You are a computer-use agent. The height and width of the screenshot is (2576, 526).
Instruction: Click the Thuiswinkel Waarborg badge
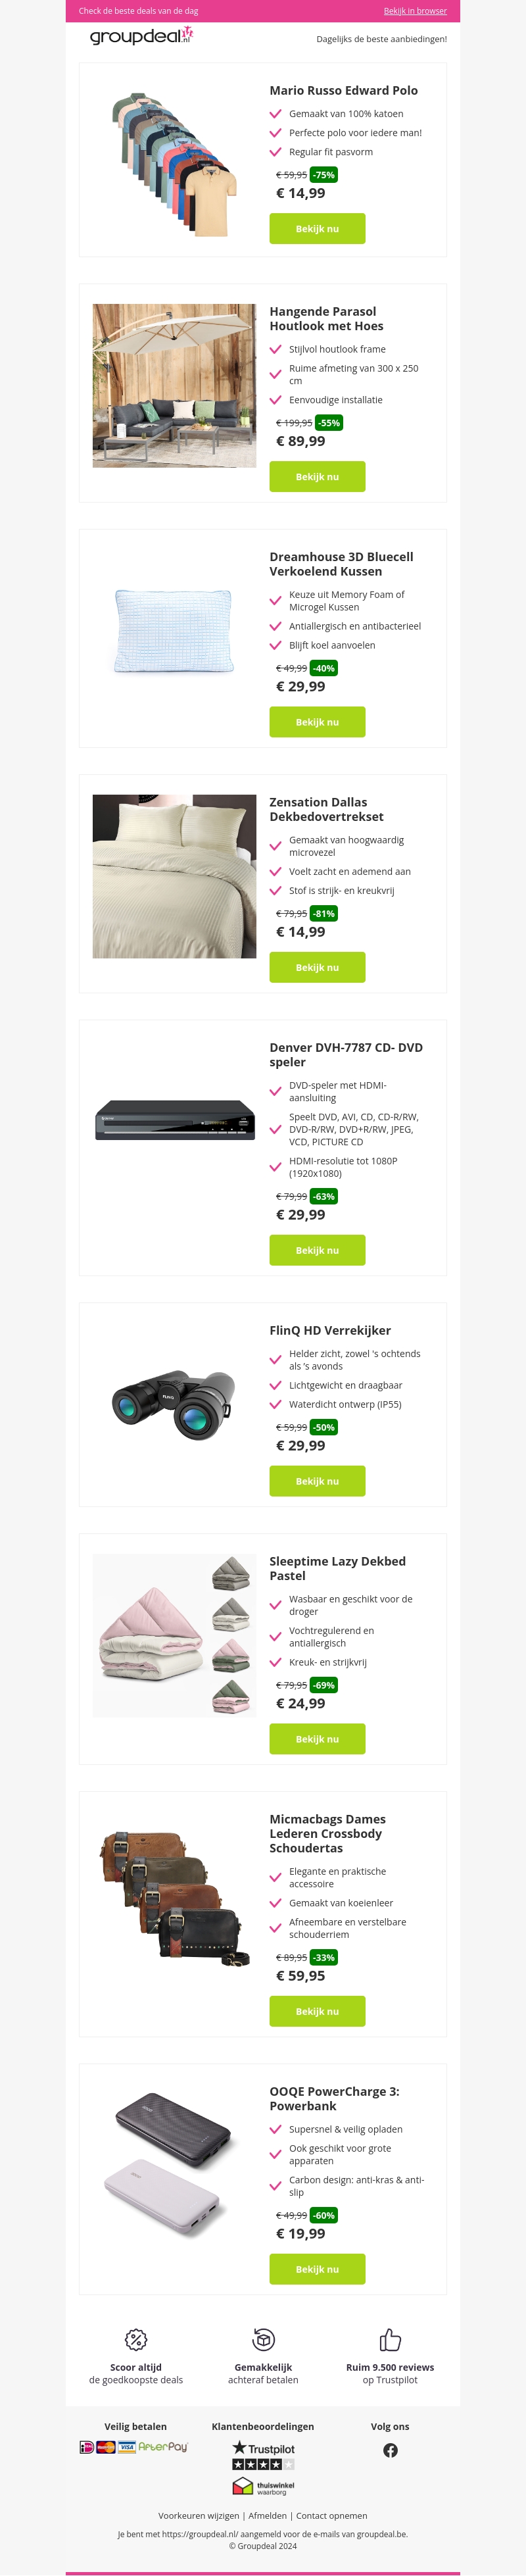(x=263, y=2487)
